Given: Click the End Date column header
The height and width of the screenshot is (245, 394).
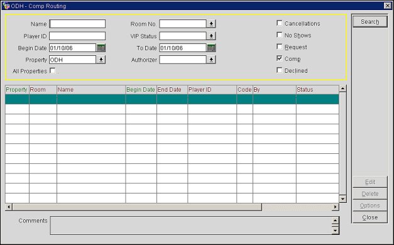Looking at the screenshot, I should [172, 90].
